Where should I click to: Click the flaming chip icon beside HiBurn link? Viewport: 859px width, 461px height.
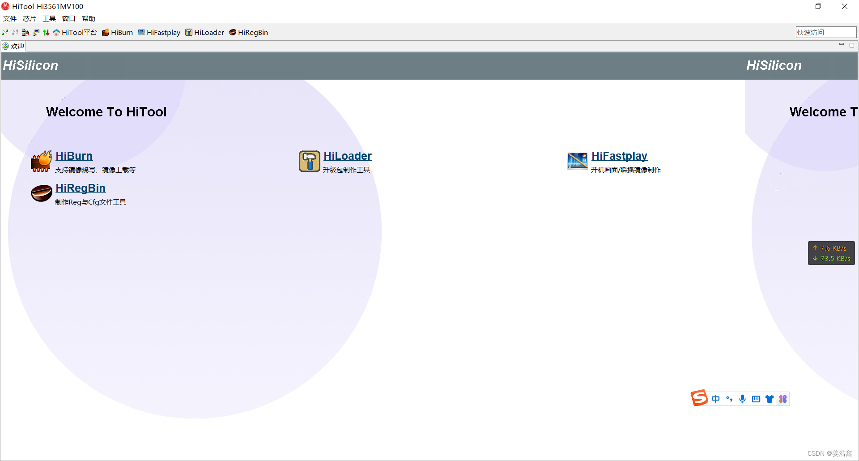41,161
